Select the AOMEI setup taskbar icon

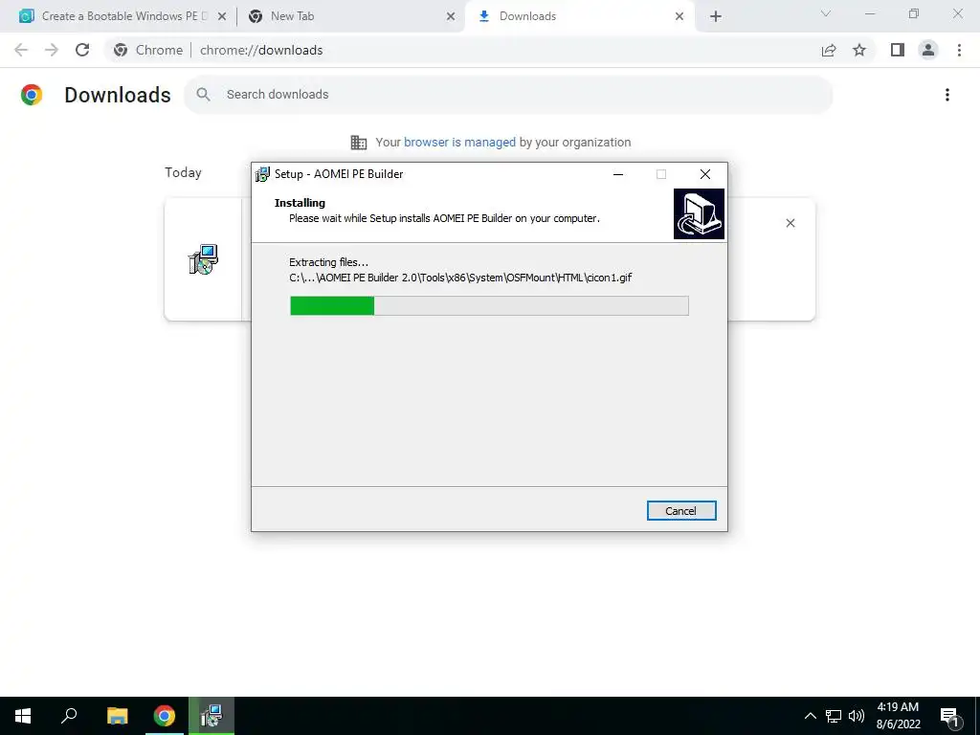[x=212, y=716]
